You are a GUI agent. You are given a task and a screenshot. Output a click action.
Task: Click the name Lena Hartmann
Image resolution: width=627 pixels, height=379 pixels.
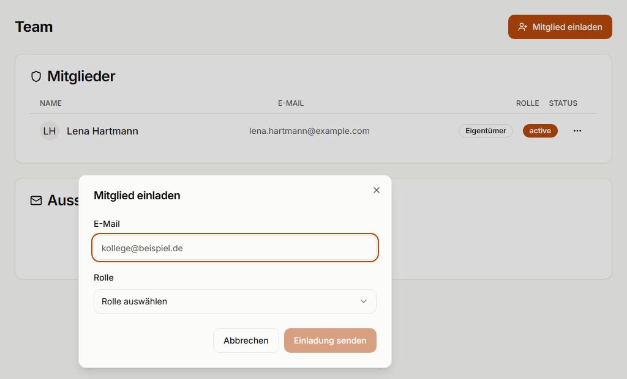102,131
